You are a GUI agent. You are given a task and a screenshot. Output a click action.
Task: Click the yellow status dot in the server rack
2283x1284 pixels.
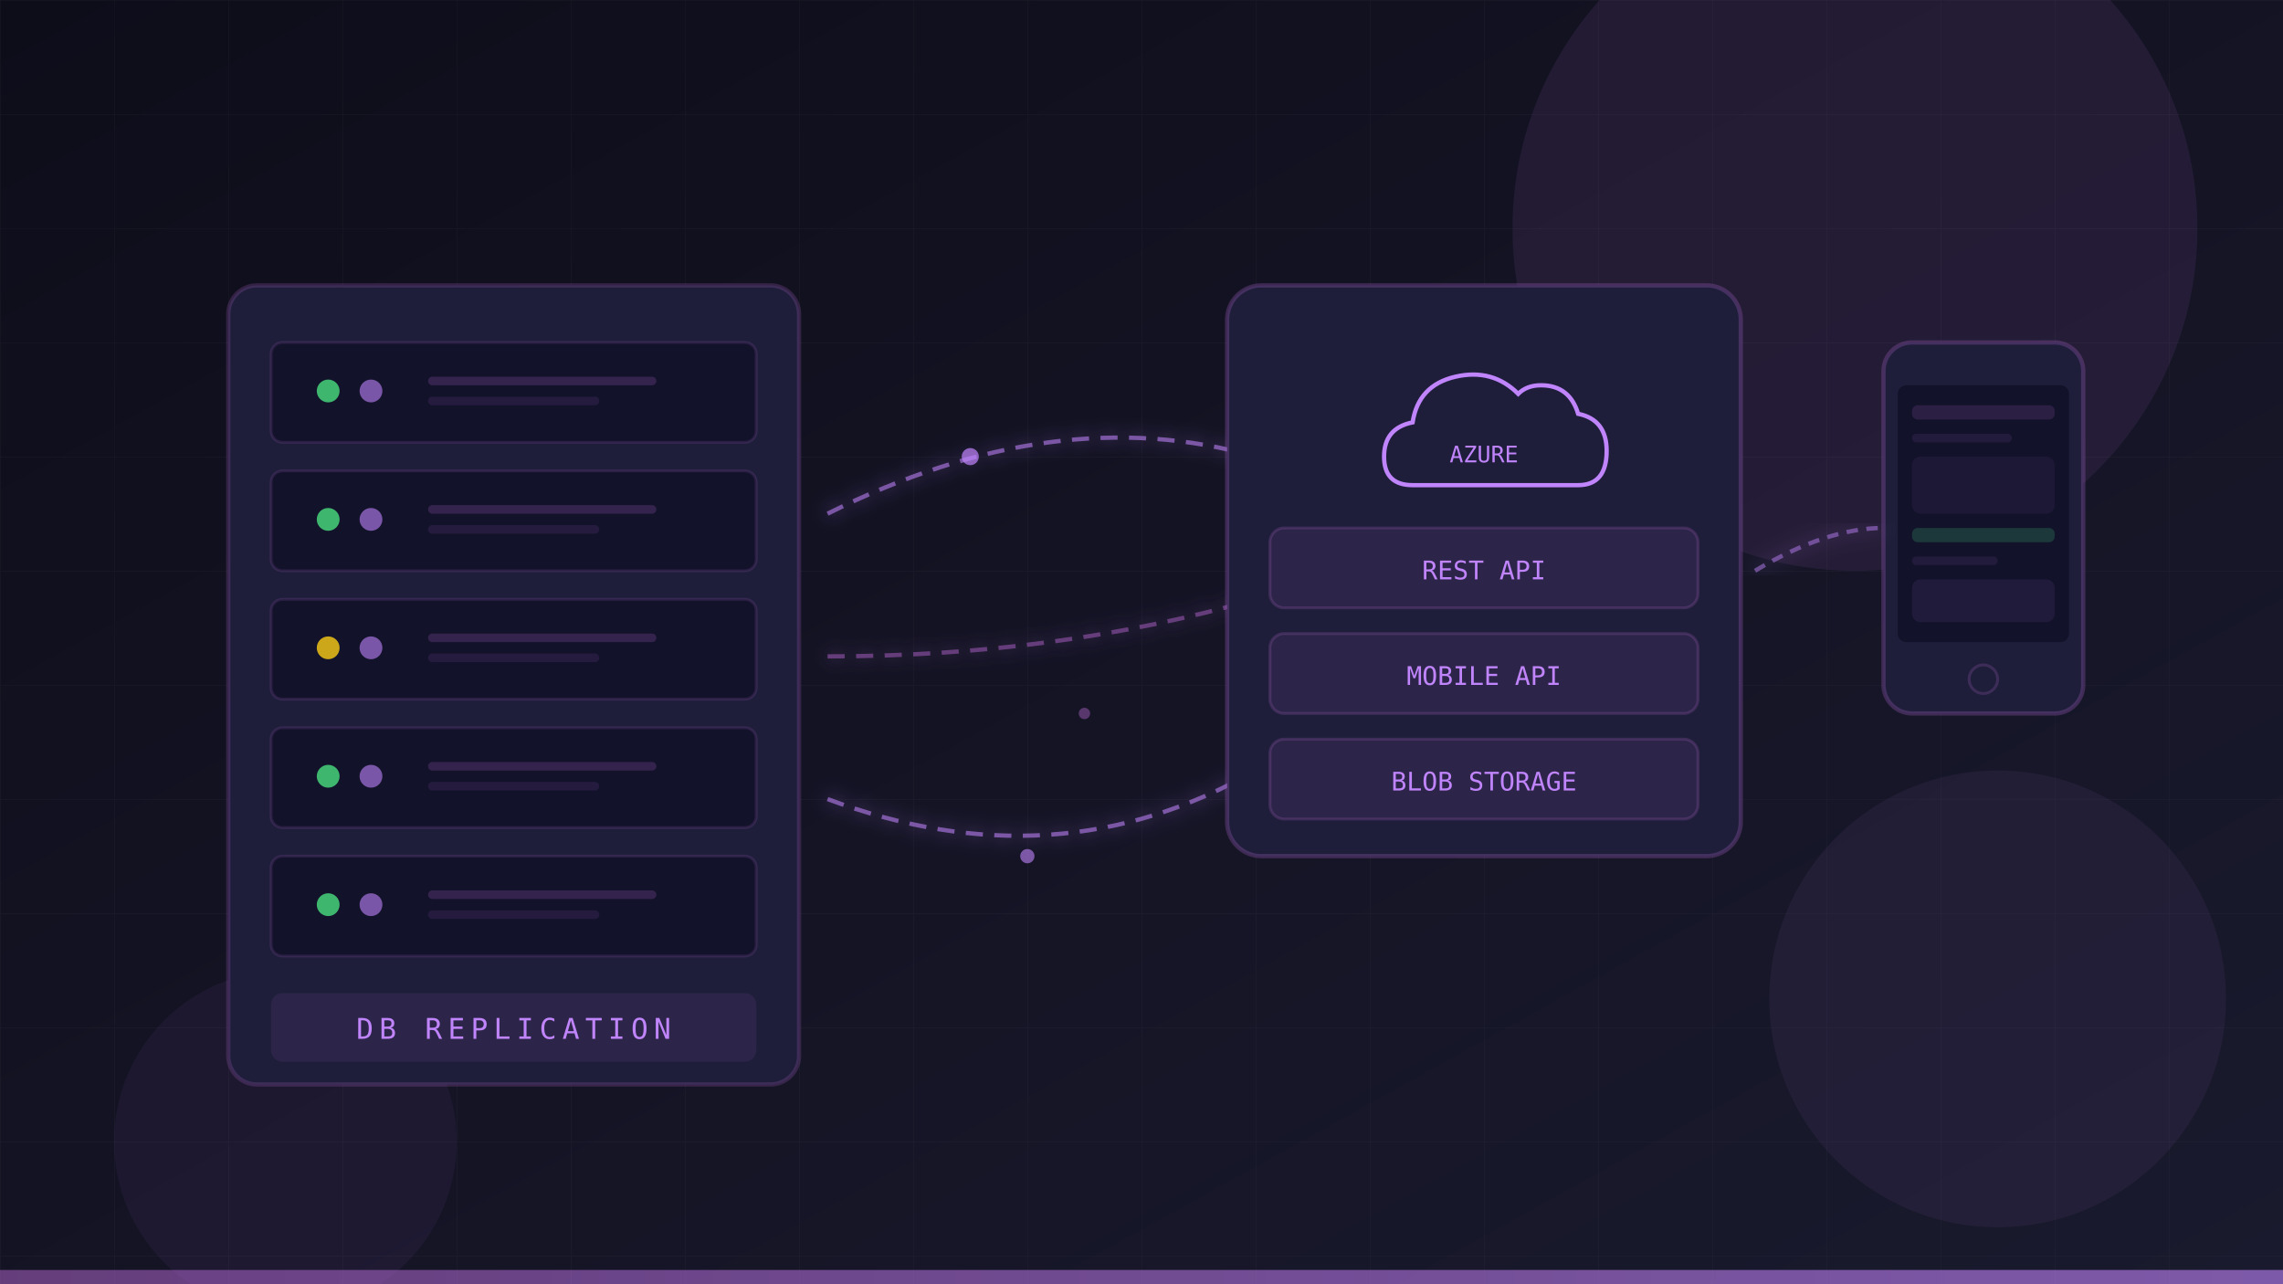tap(328, 647)
